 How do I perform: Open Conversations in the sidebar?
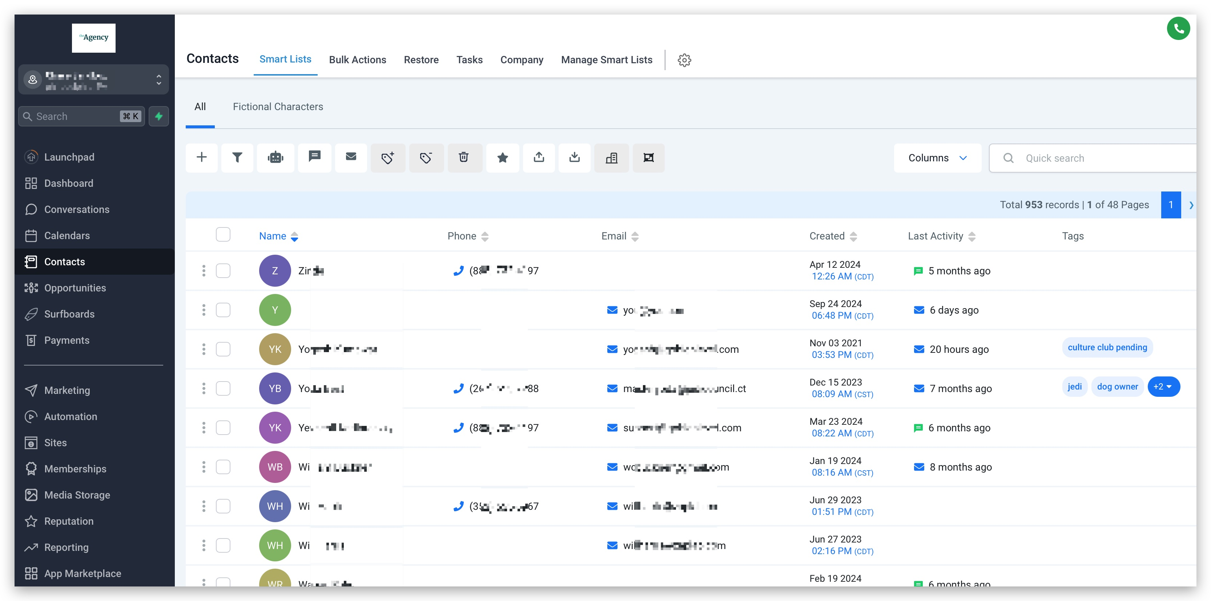[x=77, y=210]
